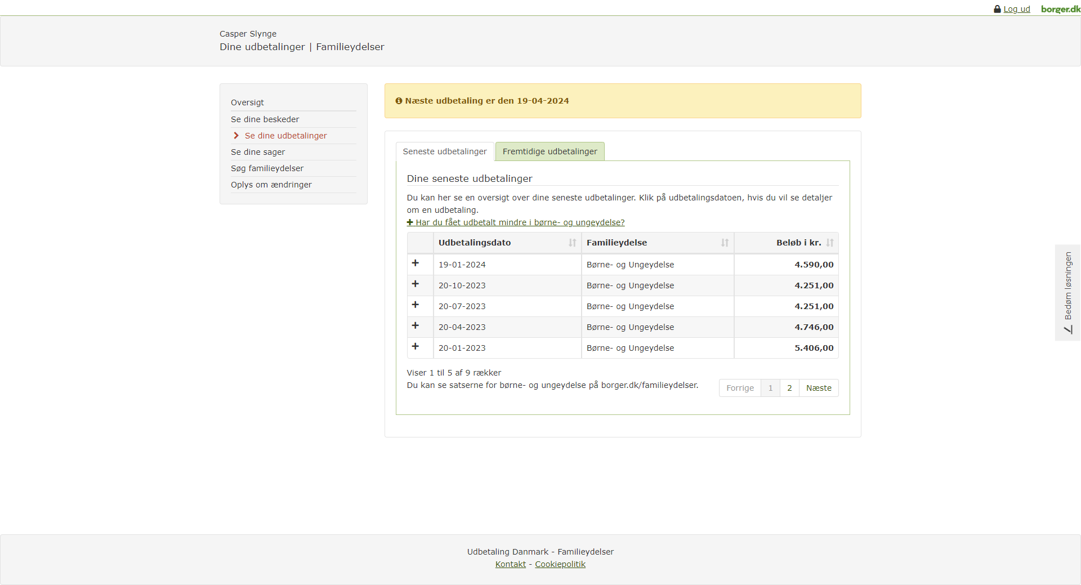Click the borger.dk logo
Image resolution: width=1081 pixels, height=585 pixels.
pos(1060,9)
